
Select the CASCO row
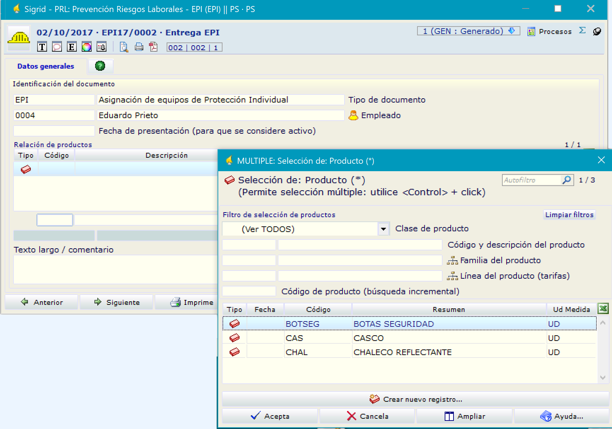(x=410, y=338)
